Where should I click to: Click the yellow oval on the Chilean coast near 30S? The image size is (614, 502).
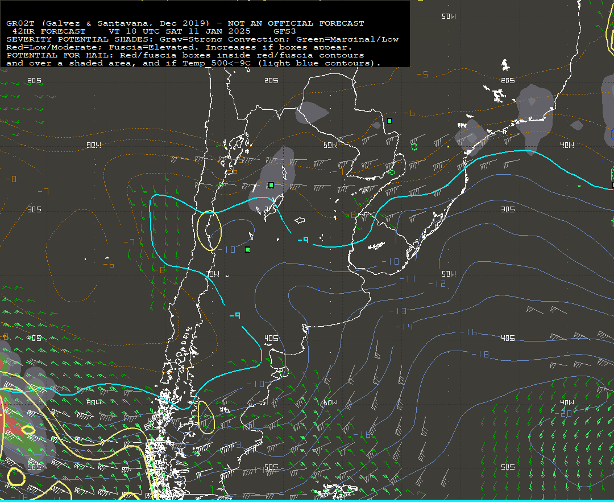(209, 231)
